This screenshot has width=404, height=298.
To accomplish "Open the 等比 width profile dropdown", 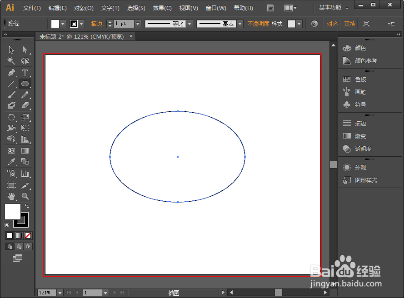I will click(190, 24).
